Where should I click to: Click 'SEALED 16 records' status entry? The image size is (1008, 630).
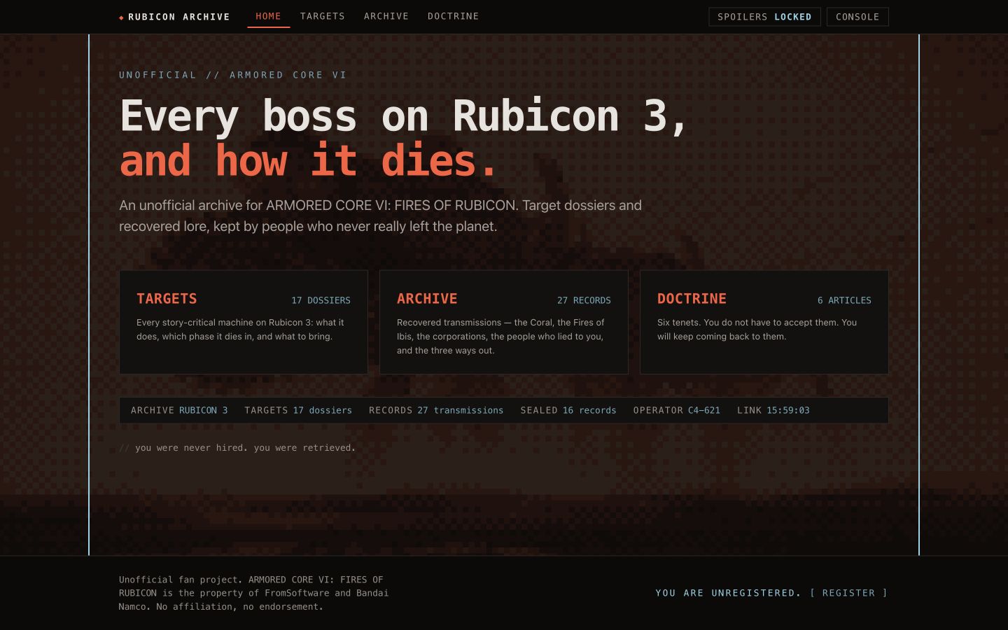pyautogui.click(x=568, y=410)
